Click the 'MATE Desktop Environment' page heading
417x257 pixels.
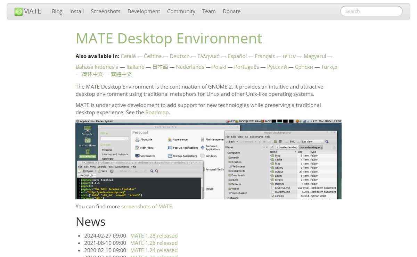[x=169, y=38]
